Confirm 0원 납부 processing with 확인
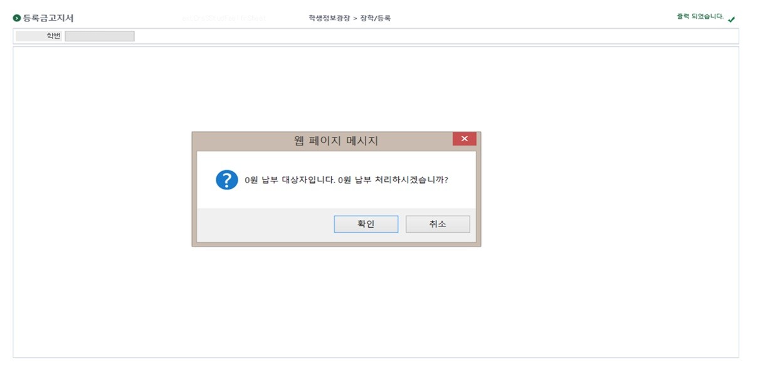 [x=366, y=223]
